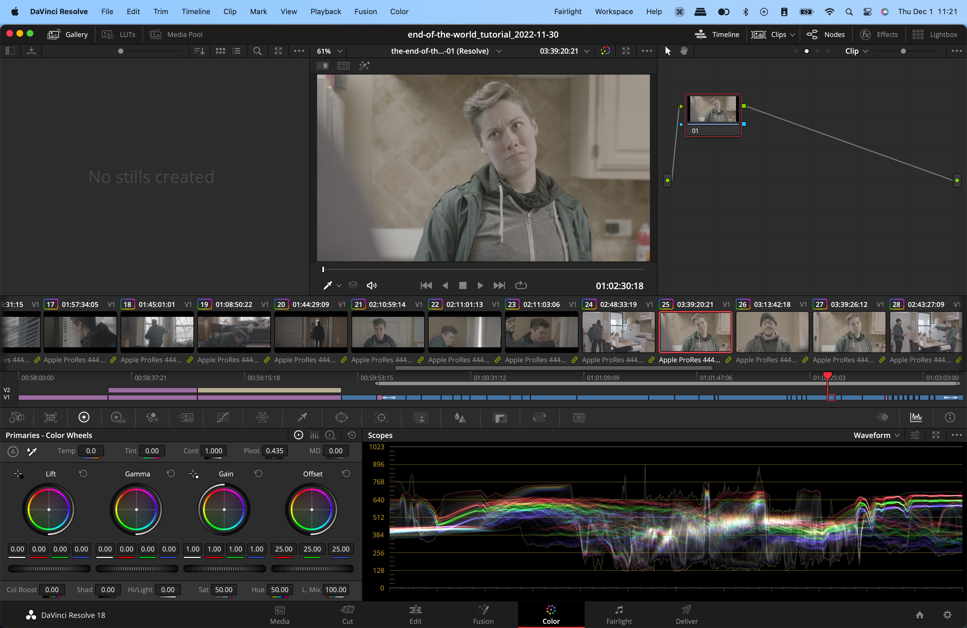Screen dimensions: 967x628
Task: Open the Information palette
Action: pos(950,417)
